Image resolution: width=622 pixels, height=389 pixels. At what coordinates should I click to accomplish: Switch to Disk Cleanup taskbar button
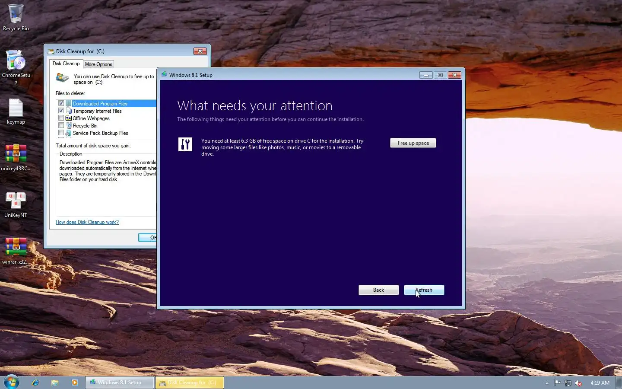[190, 383]
